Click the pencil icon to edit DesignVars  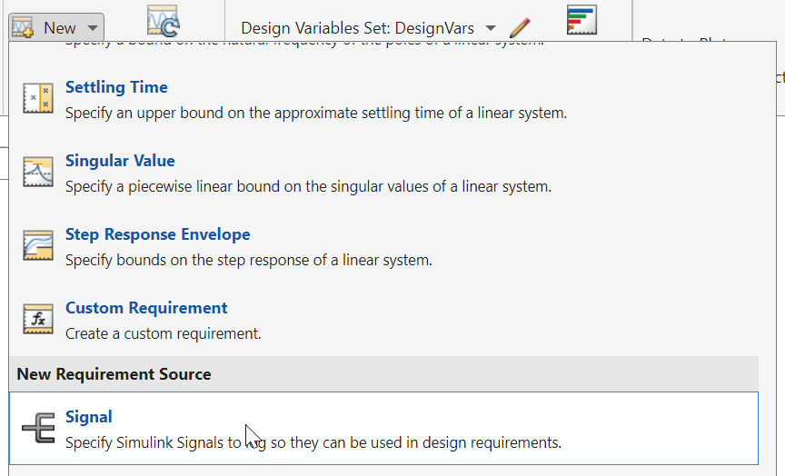pyautogui.click(x=520, y=28)
